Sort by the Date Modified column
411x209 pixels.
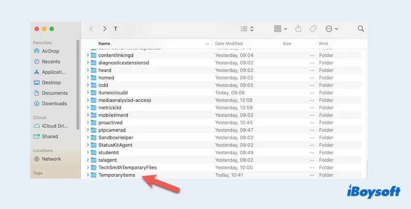click(x=229, y=43)
